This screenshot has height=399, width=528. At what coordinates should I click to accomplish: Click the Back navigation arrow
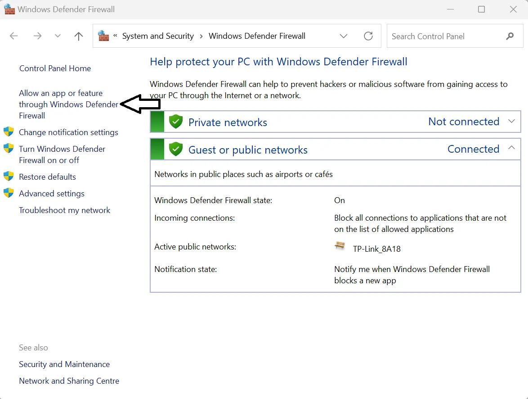coord(14,36)
